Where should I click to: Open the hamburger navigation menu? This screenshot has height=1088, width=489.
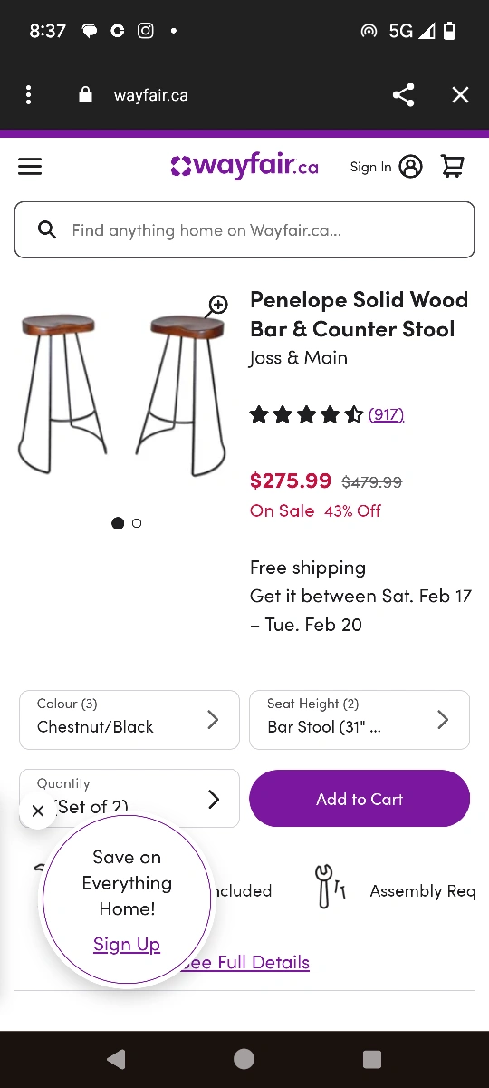[x=30, y=167]
